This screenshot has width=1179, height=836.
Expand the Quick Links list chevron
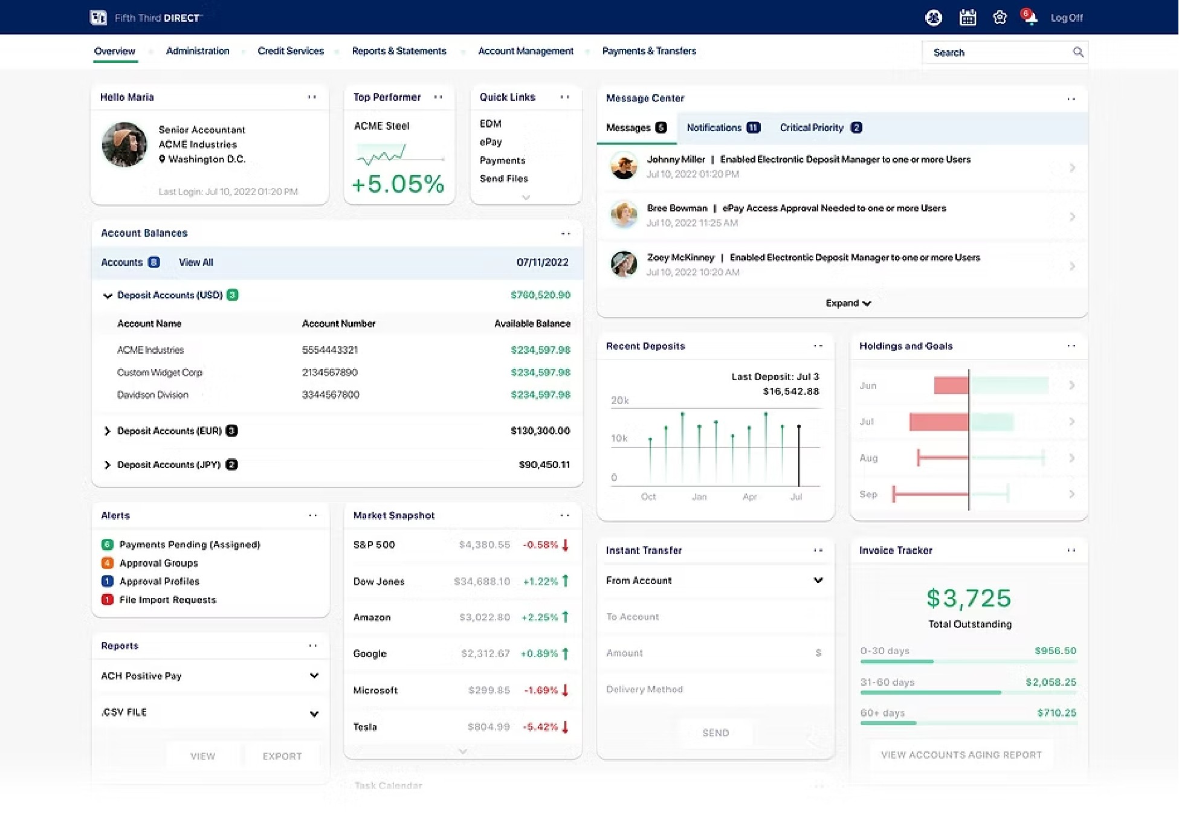(x=526, y=197)
